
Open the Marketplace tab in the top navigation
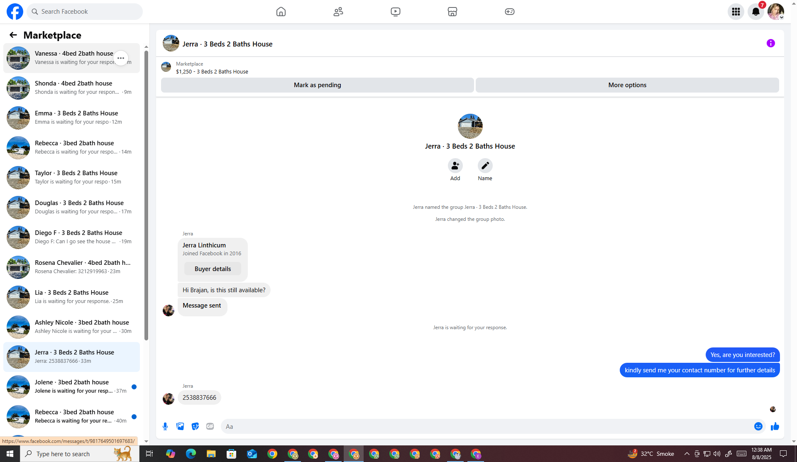click(452, 12)
